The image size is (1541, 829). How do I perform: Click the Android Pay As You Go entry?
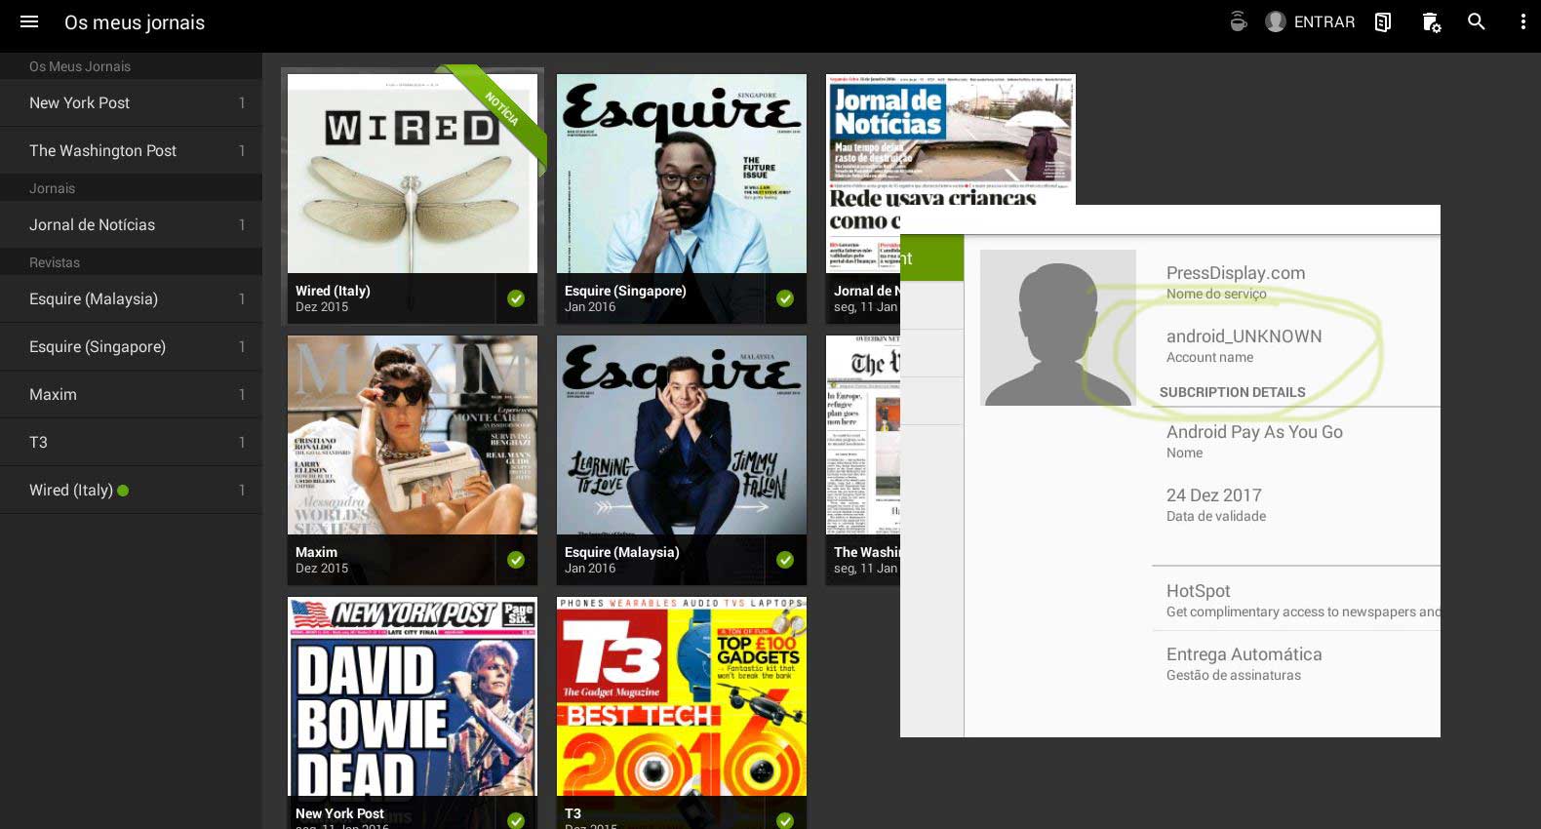coord(1254,441)
